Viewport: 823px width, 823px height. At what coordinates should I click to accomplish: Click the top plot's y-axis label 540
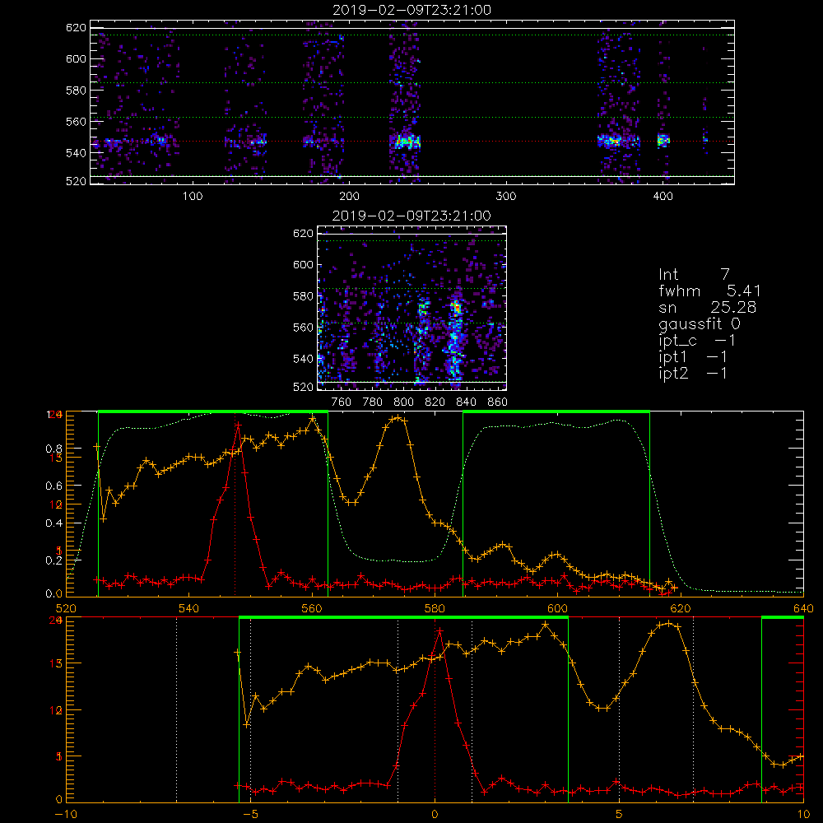click(x=76, y=153)
